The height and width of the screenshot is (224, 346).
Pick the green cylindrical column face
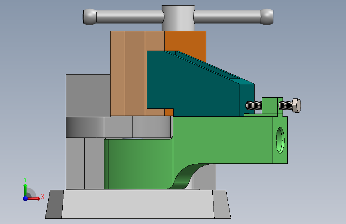click(x=140, y=164)
